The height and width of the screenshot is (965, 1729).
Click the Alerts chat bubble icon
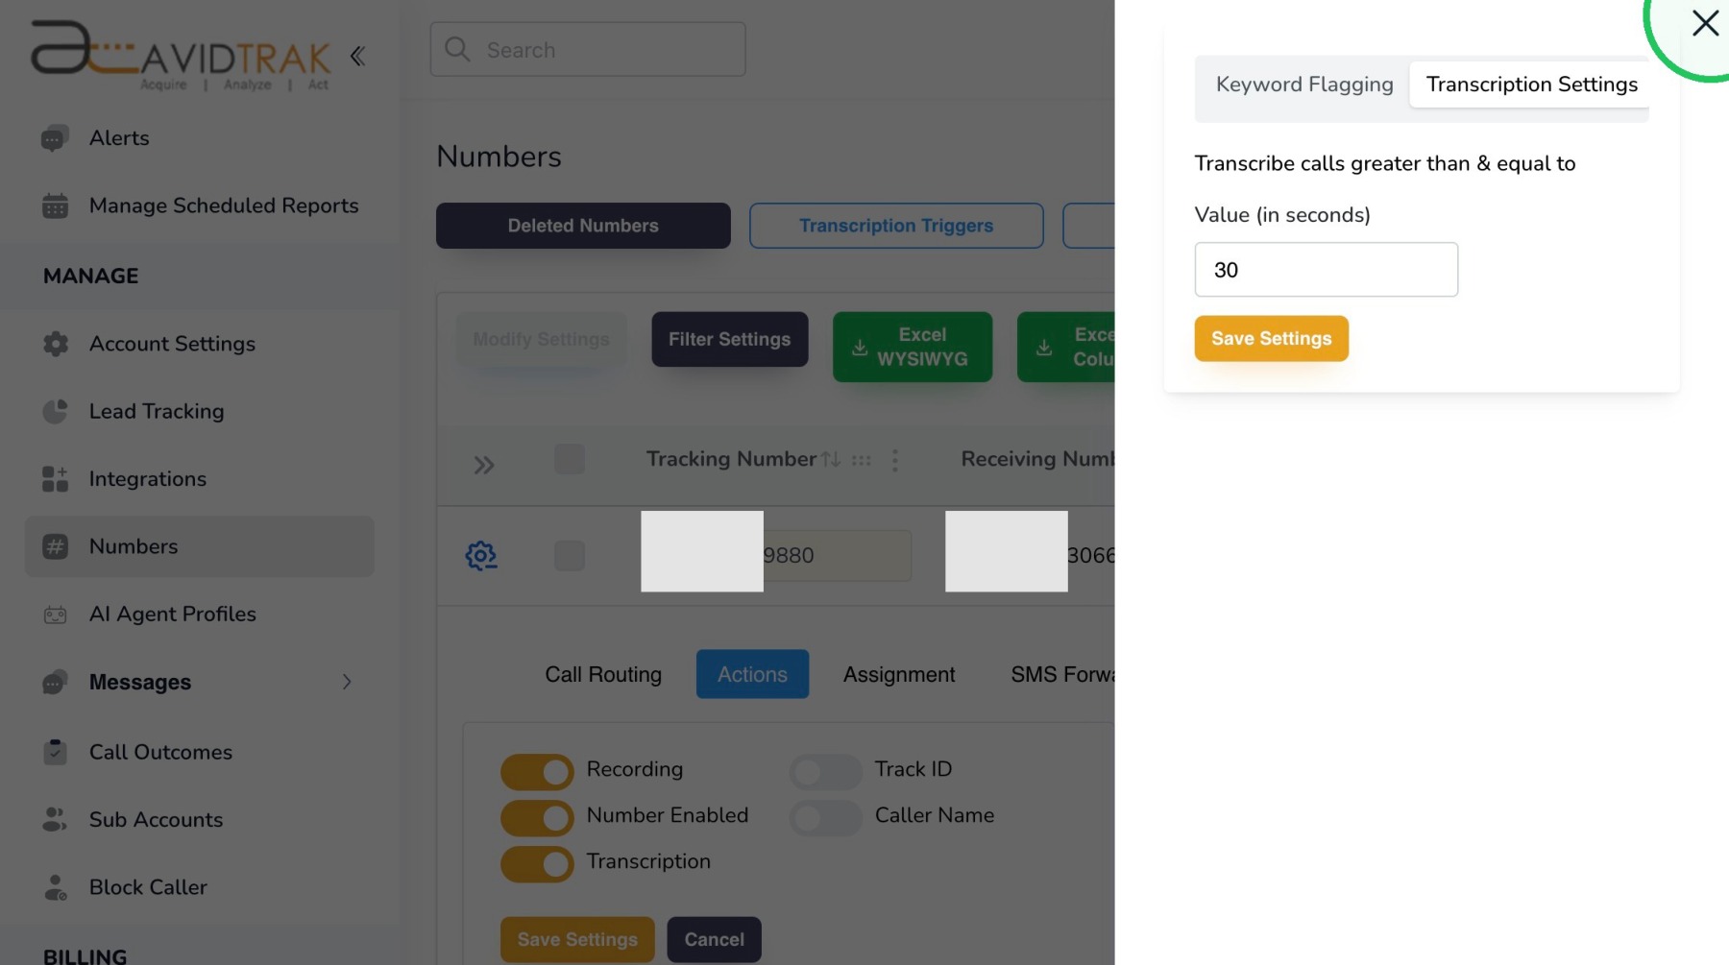tap(55, 138)
